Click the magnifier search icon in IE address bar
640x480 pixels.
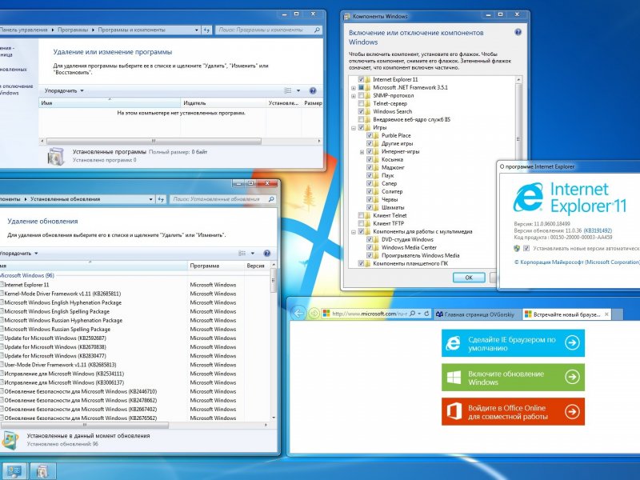412,314
